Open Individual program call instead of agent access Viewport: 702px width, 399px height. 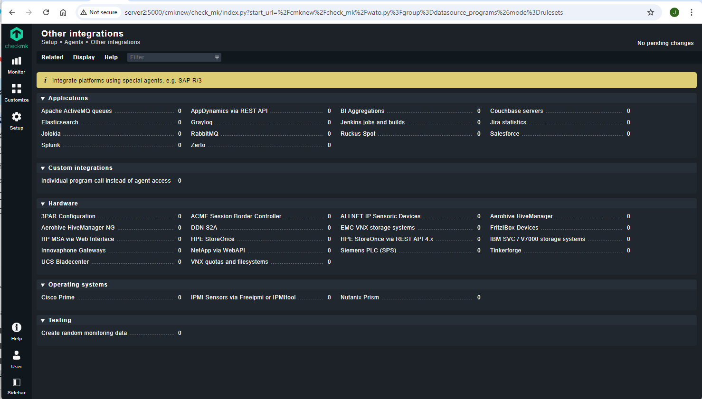(x=106, y=181)
